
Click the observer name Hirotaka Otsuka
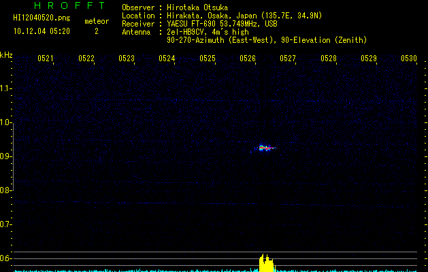point(197,7)
